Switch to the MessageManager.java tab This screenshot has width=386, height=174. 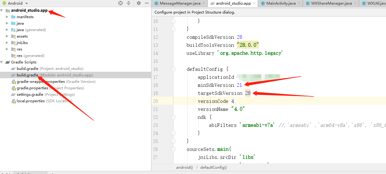point(180,3)
